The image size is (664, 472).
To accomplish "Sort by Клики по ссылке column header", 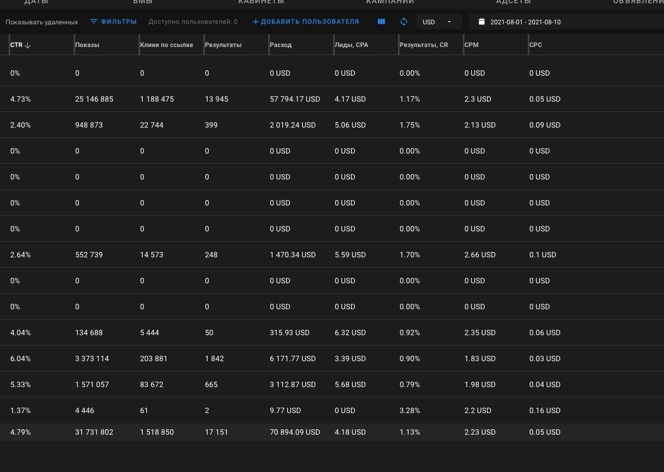I will click(x=167, y=45).
